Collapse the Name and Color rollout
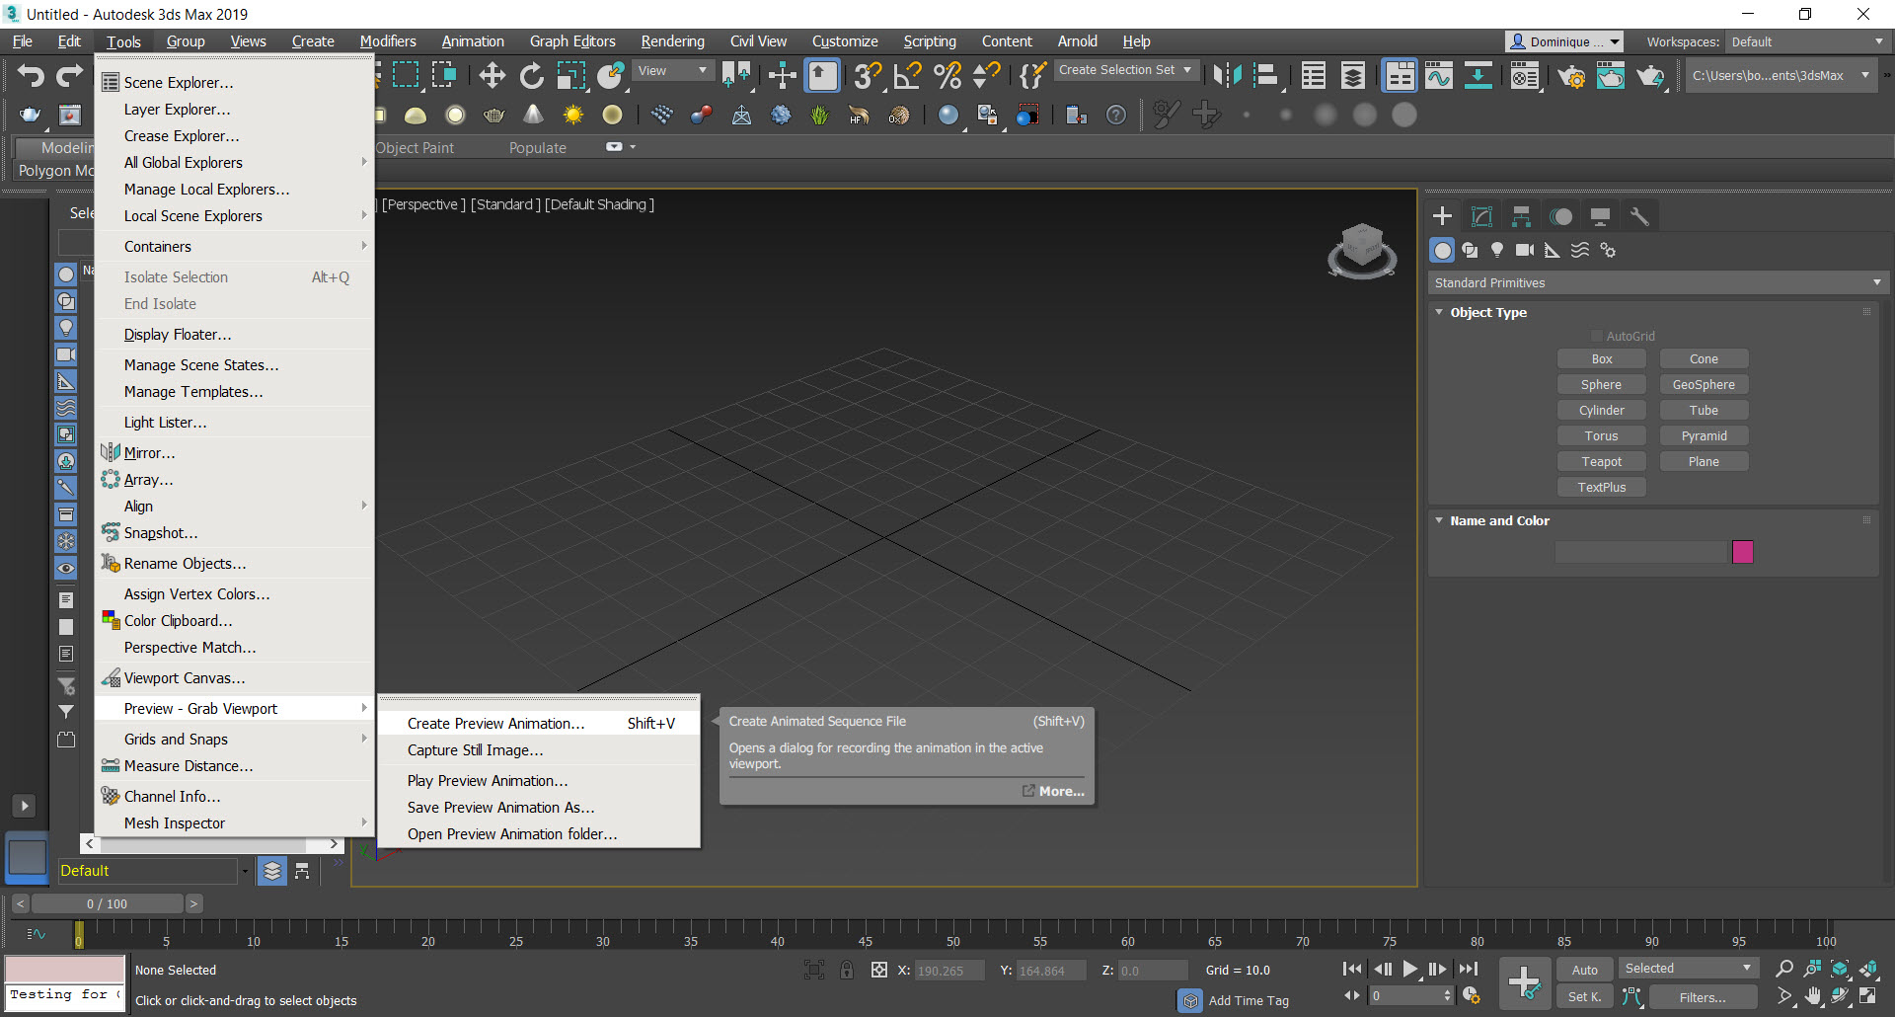This screenshot has height=1017, width=1895. 1439,520
